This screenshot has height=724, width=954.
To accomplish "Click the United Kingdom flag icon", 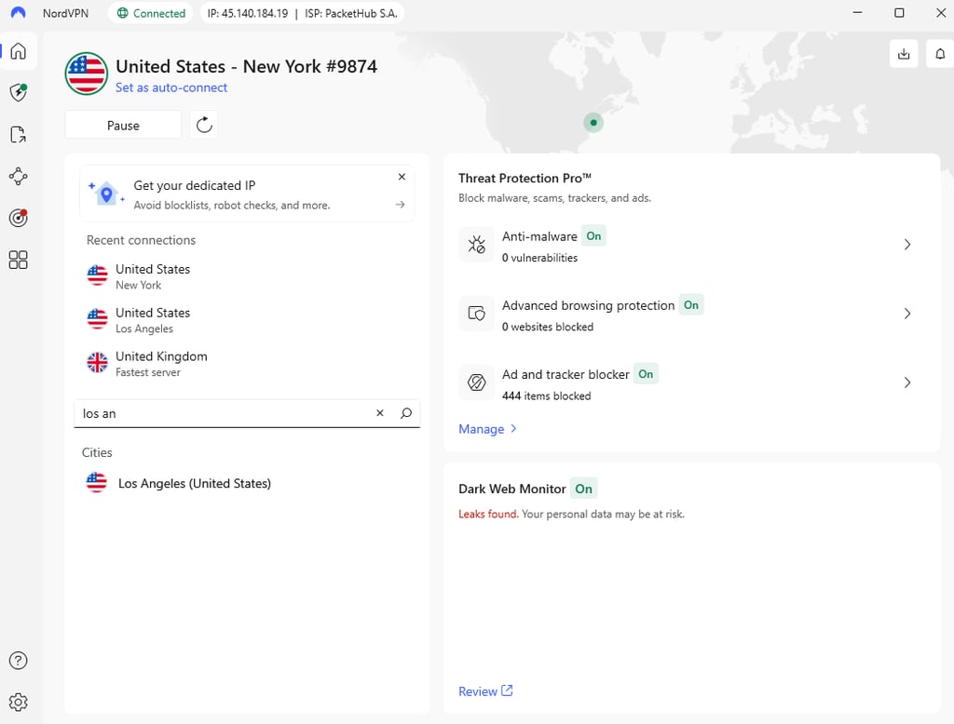I will point(97,362).
